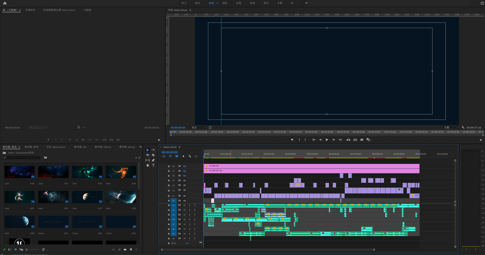The image size is (485, 255).
Task: Export a frame with the camera icon
Action: [x=362, y=140]
